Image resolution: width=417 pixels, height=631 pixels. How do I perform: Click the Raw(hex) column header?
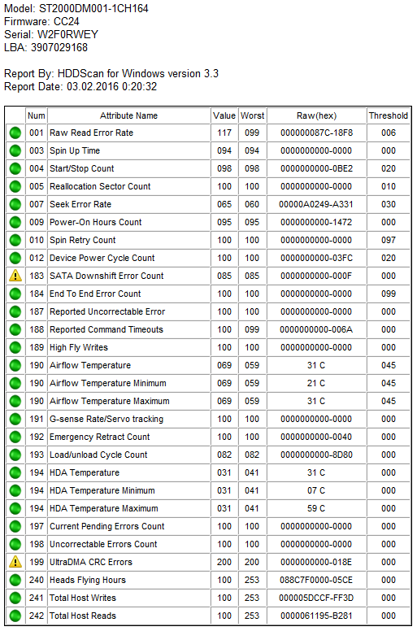[x=316, y=115]
